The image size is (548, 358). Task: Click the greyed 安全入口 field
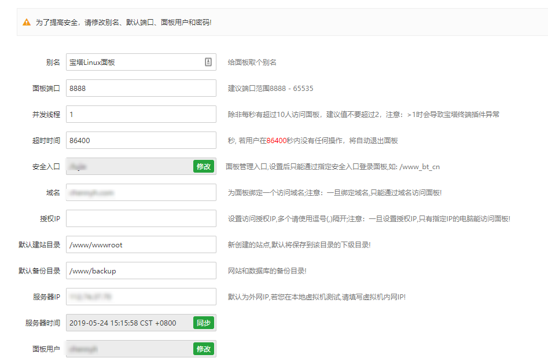[128, 166]
